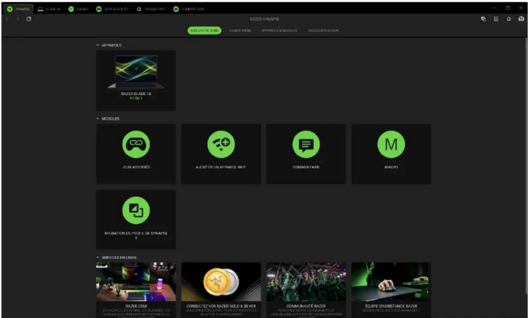This screenshot has width=528, height=318.
Task: Click the Communauté Razer title
Action: [x=306, y=306]
